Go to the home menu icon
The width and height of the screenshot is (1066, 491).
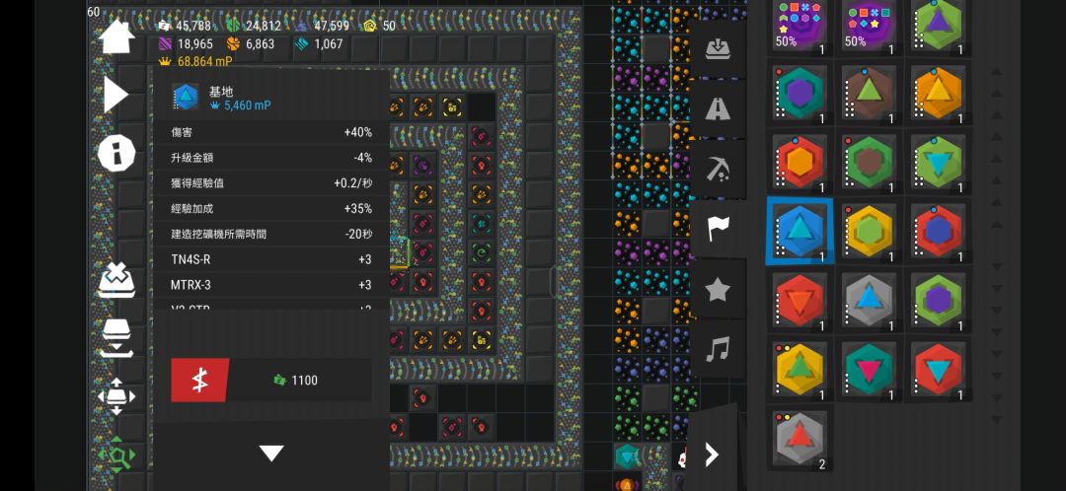pyautogui.click(x=116, y=36)
